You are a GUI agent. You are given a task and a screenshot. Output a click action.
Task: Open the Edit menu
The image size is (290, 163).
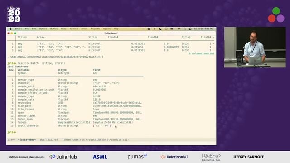(34, 29)
